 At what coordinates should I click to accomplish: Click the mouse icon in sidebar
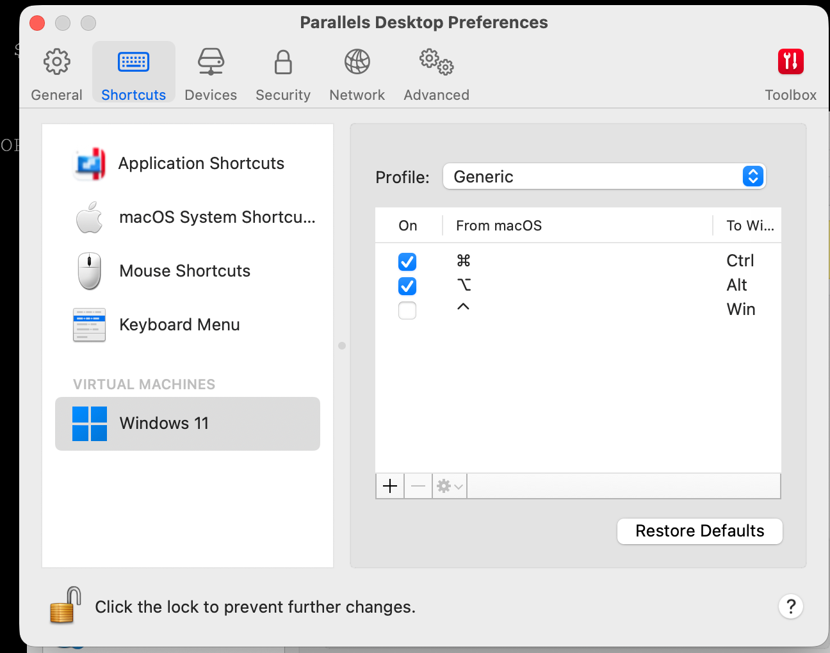point(90,271)
